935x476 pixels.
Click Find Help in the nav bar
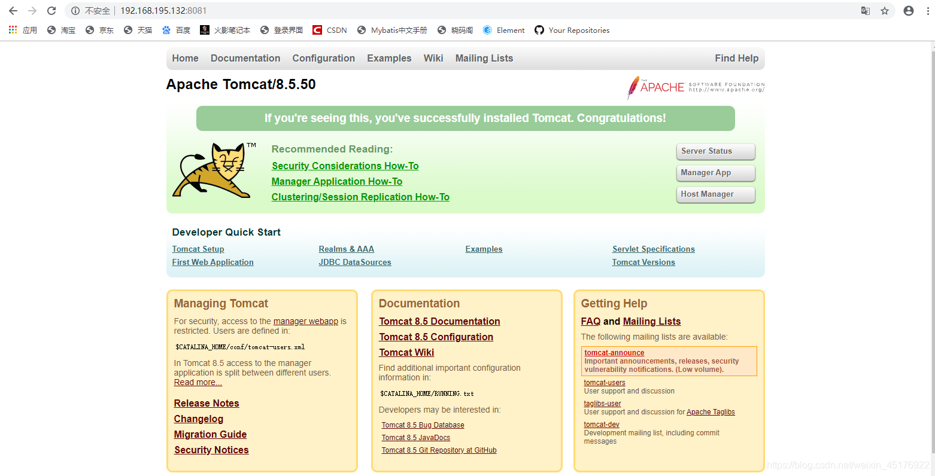pyautogui.click(x=736, y=58)
